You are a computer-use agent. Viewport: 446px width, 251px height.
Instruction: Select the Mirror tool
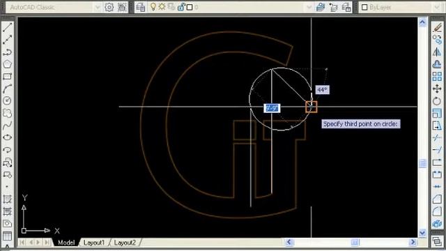[437, 52]
